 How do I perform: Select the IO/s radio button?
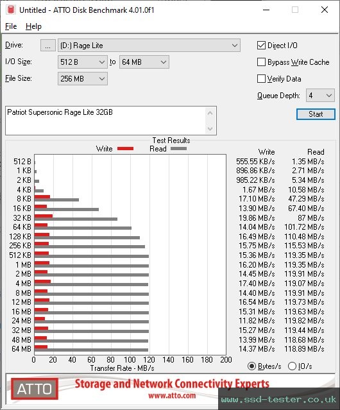point(292,366)
